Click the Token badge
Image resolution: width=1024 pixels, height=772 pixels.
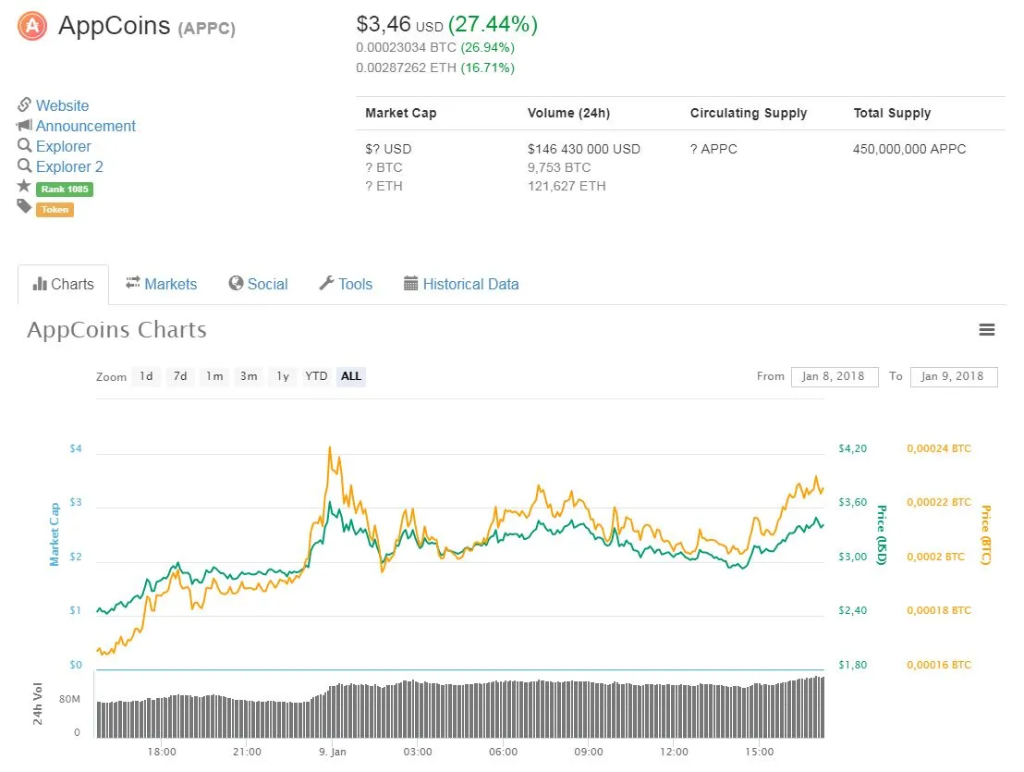pyautogui.click(x=55, y=210)
